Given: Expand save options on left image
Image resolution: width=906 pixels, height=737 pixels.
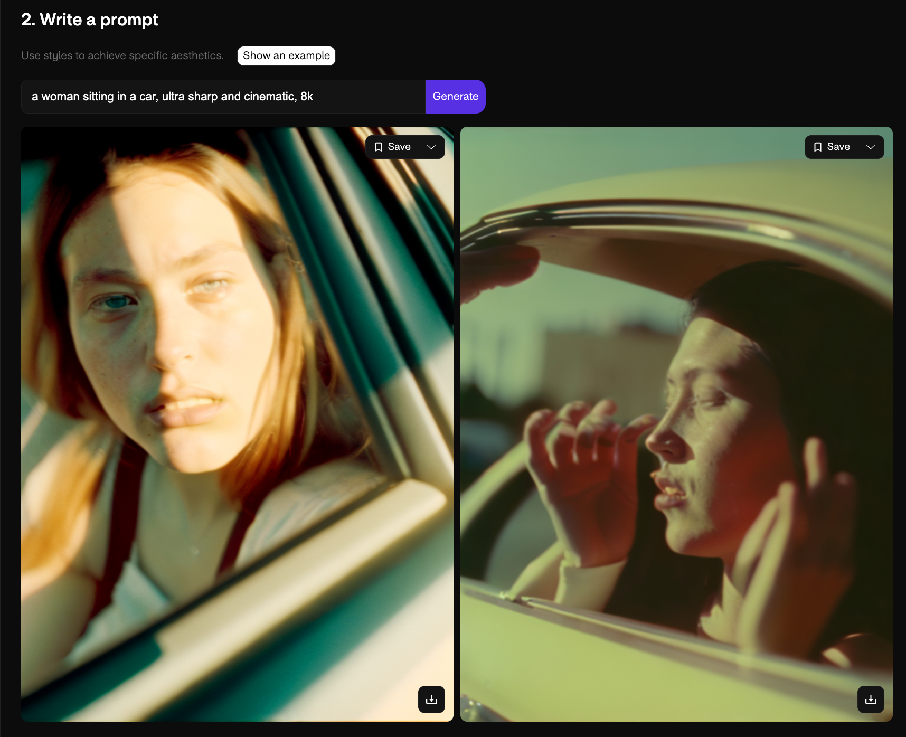Looking at the screenshot, I should [x=431, y=147].
